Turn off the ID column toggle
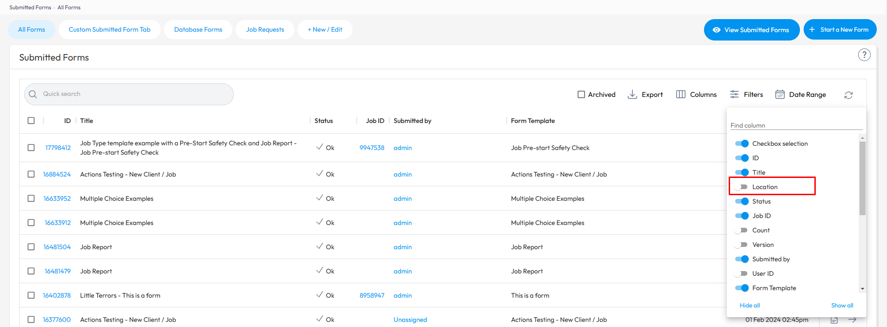The image size is (887, 327). coord(742,158)
